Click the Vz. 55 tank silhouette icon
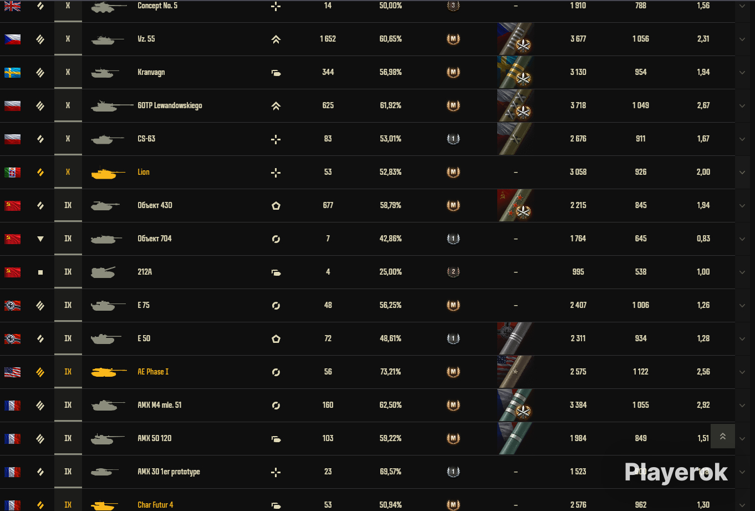The image size is (755, 511). point(107,39)
